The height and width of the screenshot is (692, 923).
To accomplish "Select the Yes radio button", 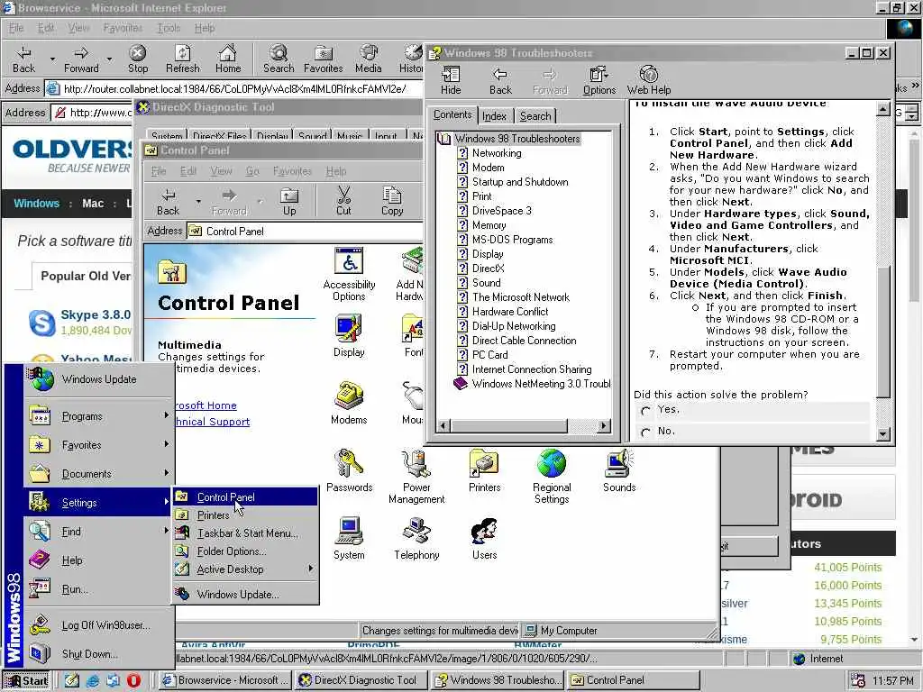I will pyautogui.click(x=645, y=411).
